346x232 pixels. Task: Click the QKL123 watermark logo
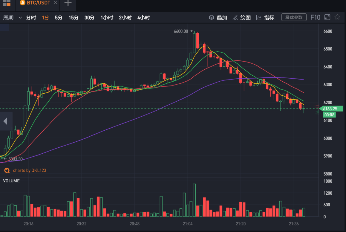coord(7,170)
